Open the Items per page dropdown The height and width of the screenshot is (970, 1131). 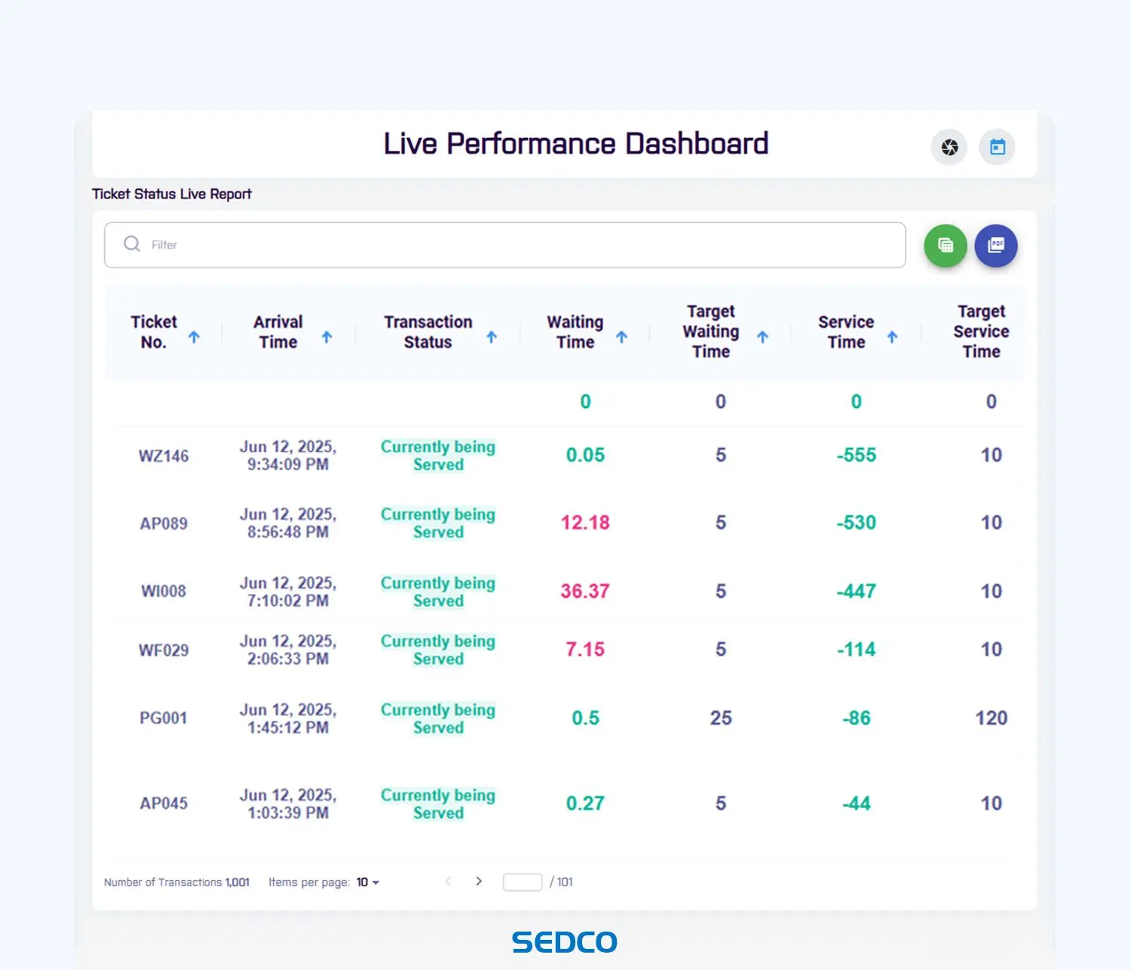click(367, 882)
